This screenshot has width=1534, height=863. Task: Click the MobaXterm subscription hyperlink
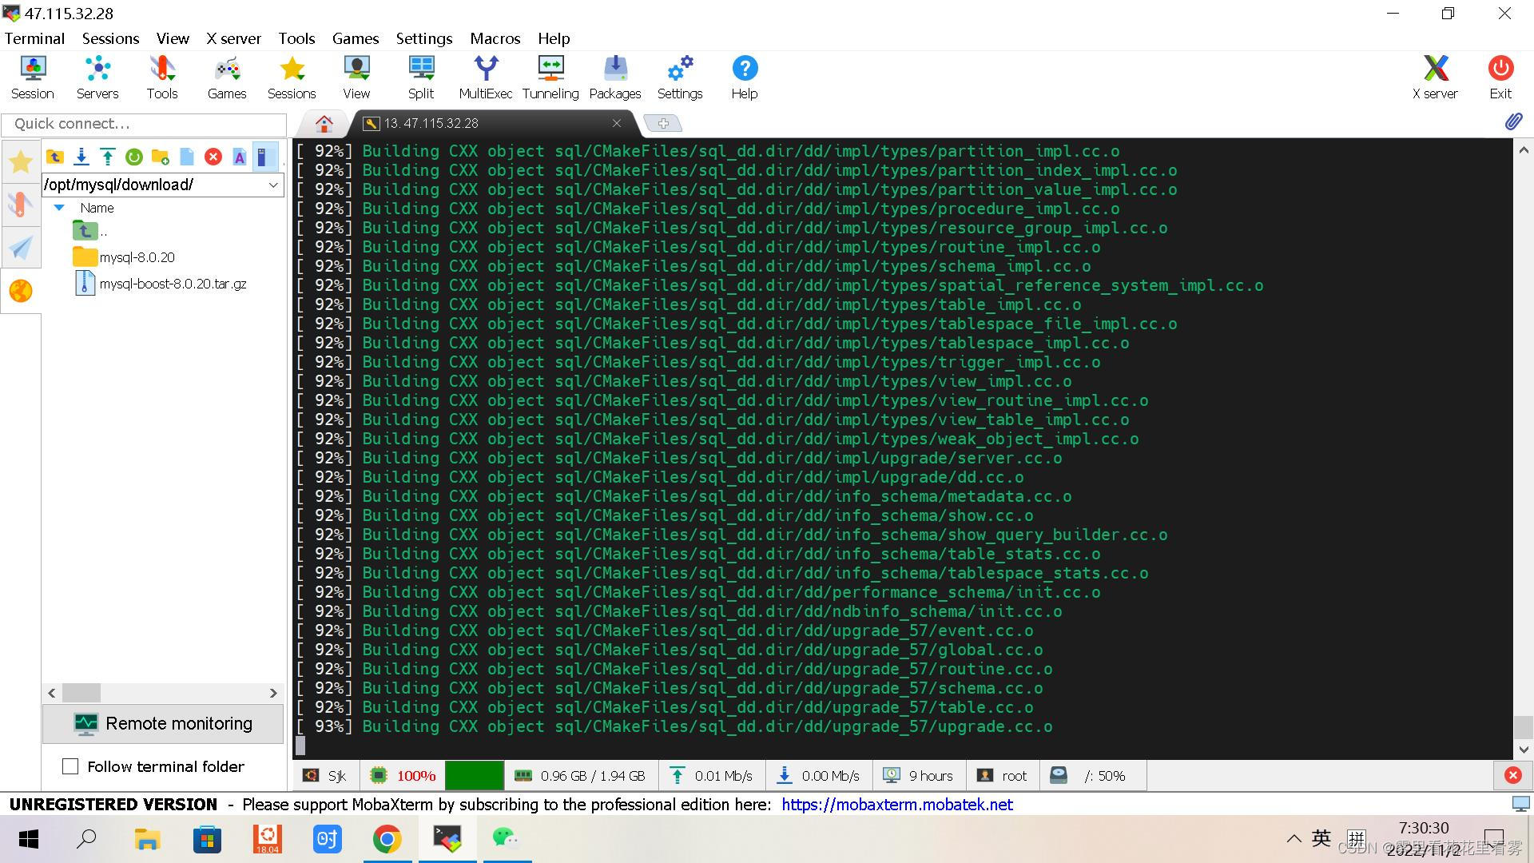[x=898, y=804]
